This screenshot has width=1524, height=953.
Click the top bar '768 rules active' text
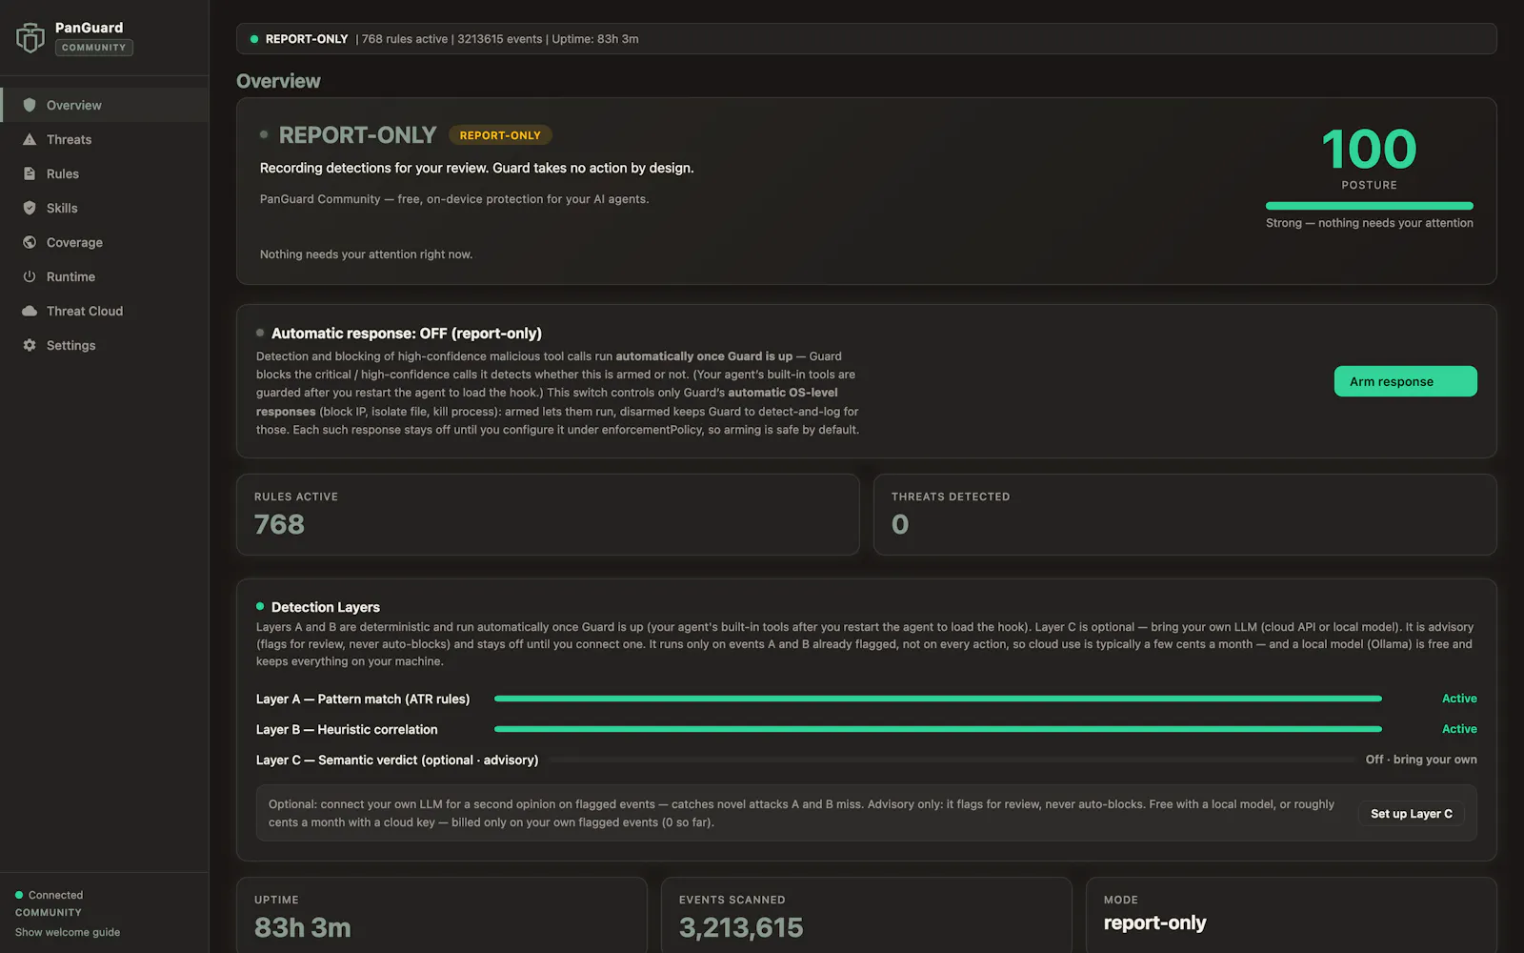[405, 39]
